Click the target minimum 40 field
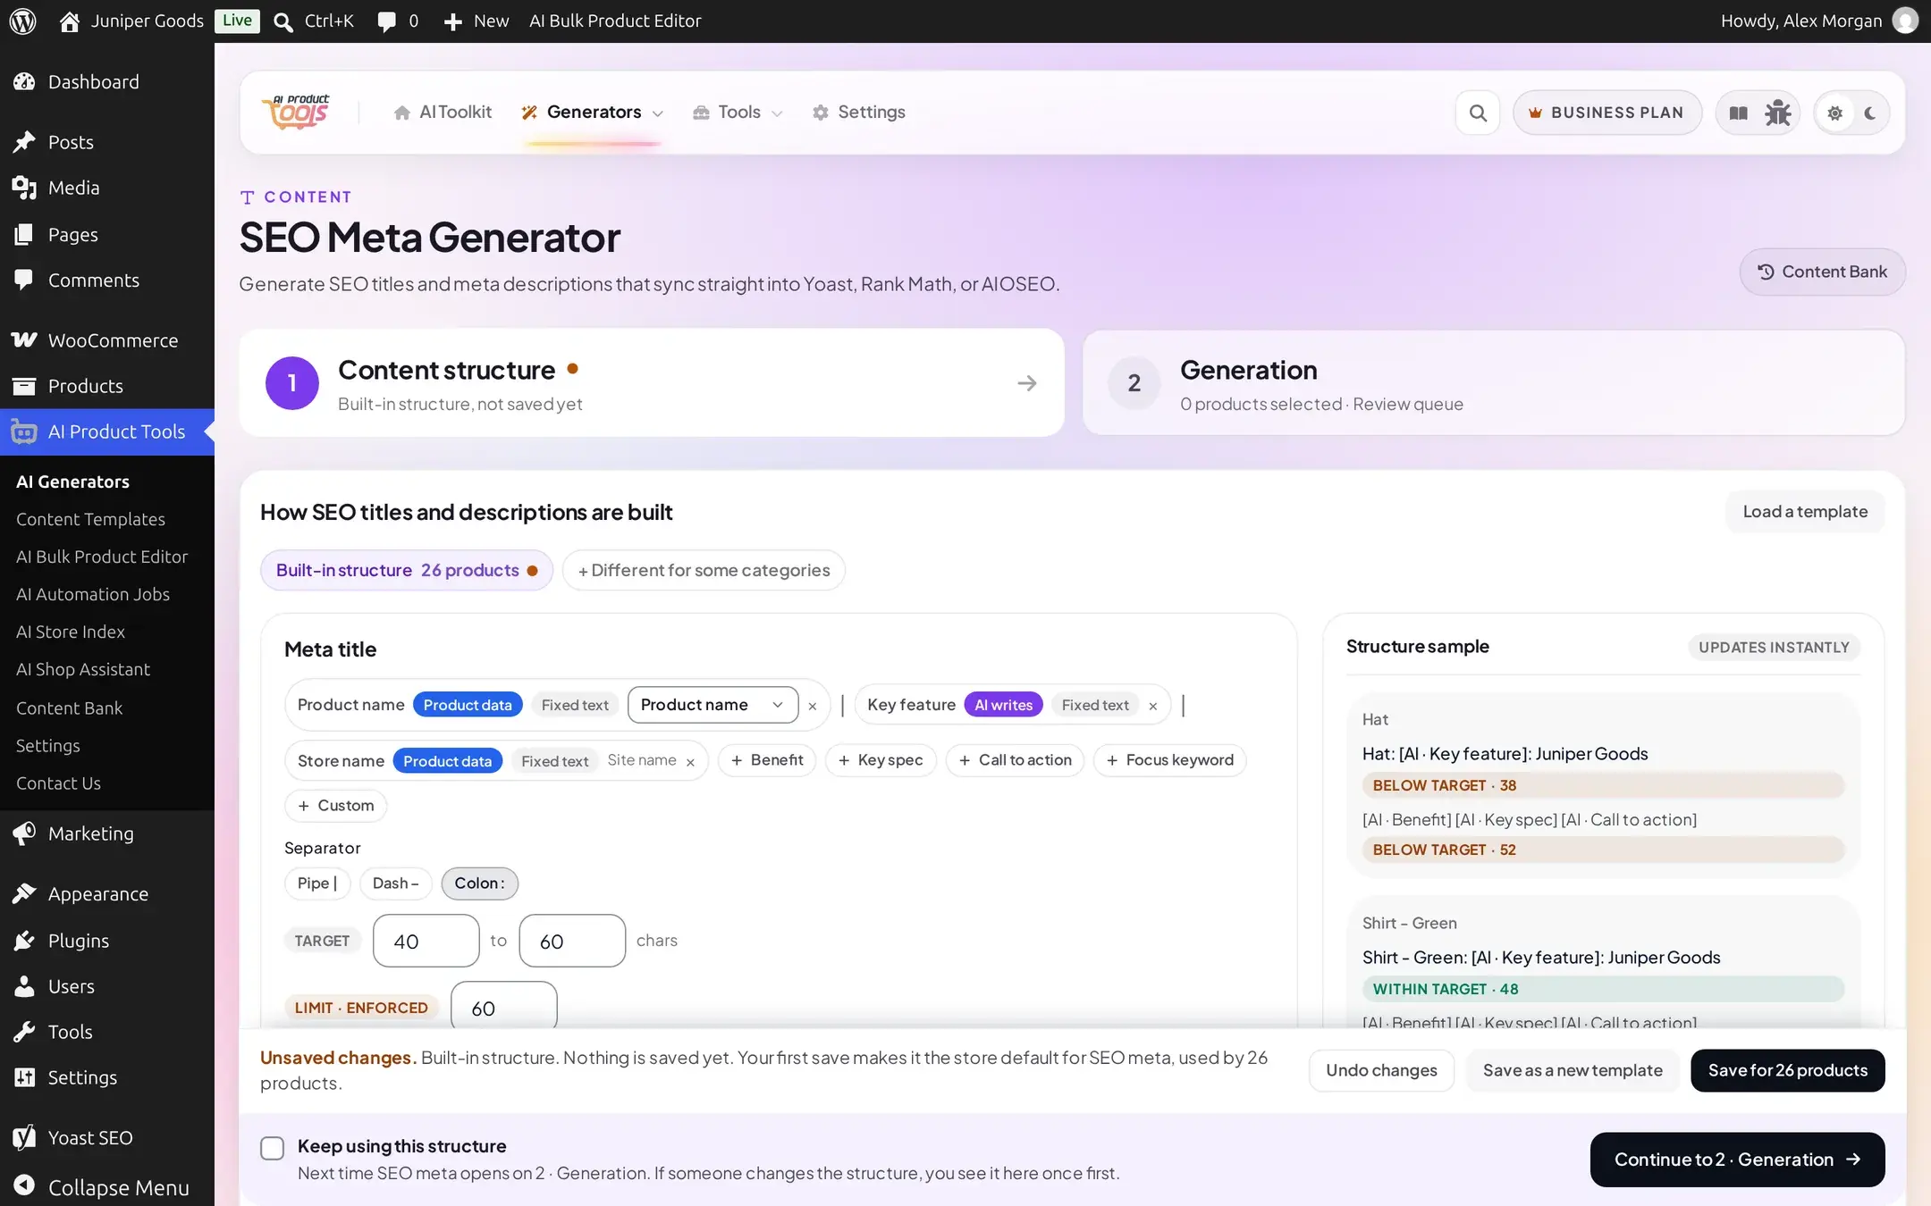The height and width of the screenshot is (1206, 1931). 426,941
